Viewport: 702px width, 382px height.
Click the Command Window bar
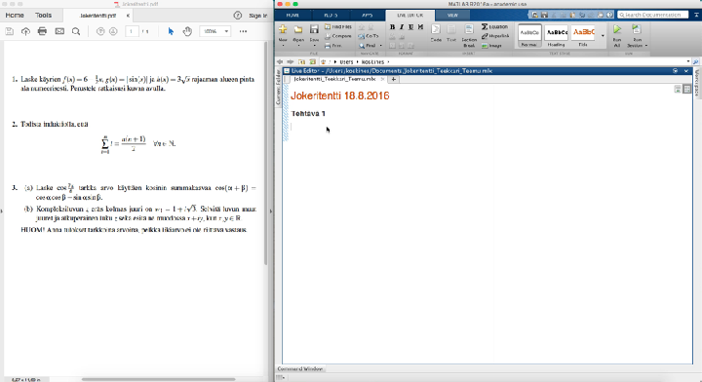pyautogui.click(x=300, y=369)
